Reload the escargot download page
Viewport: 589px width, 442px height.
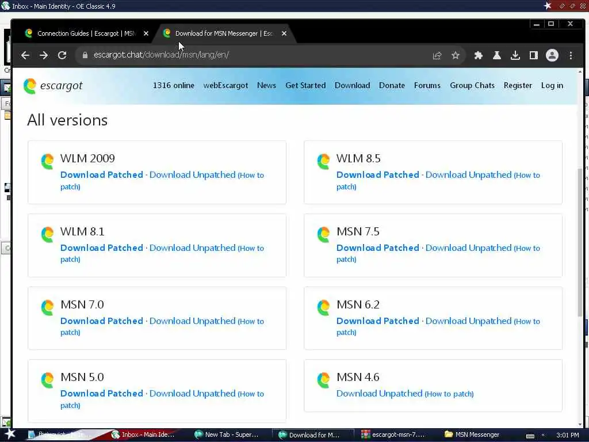coord(62,55)
